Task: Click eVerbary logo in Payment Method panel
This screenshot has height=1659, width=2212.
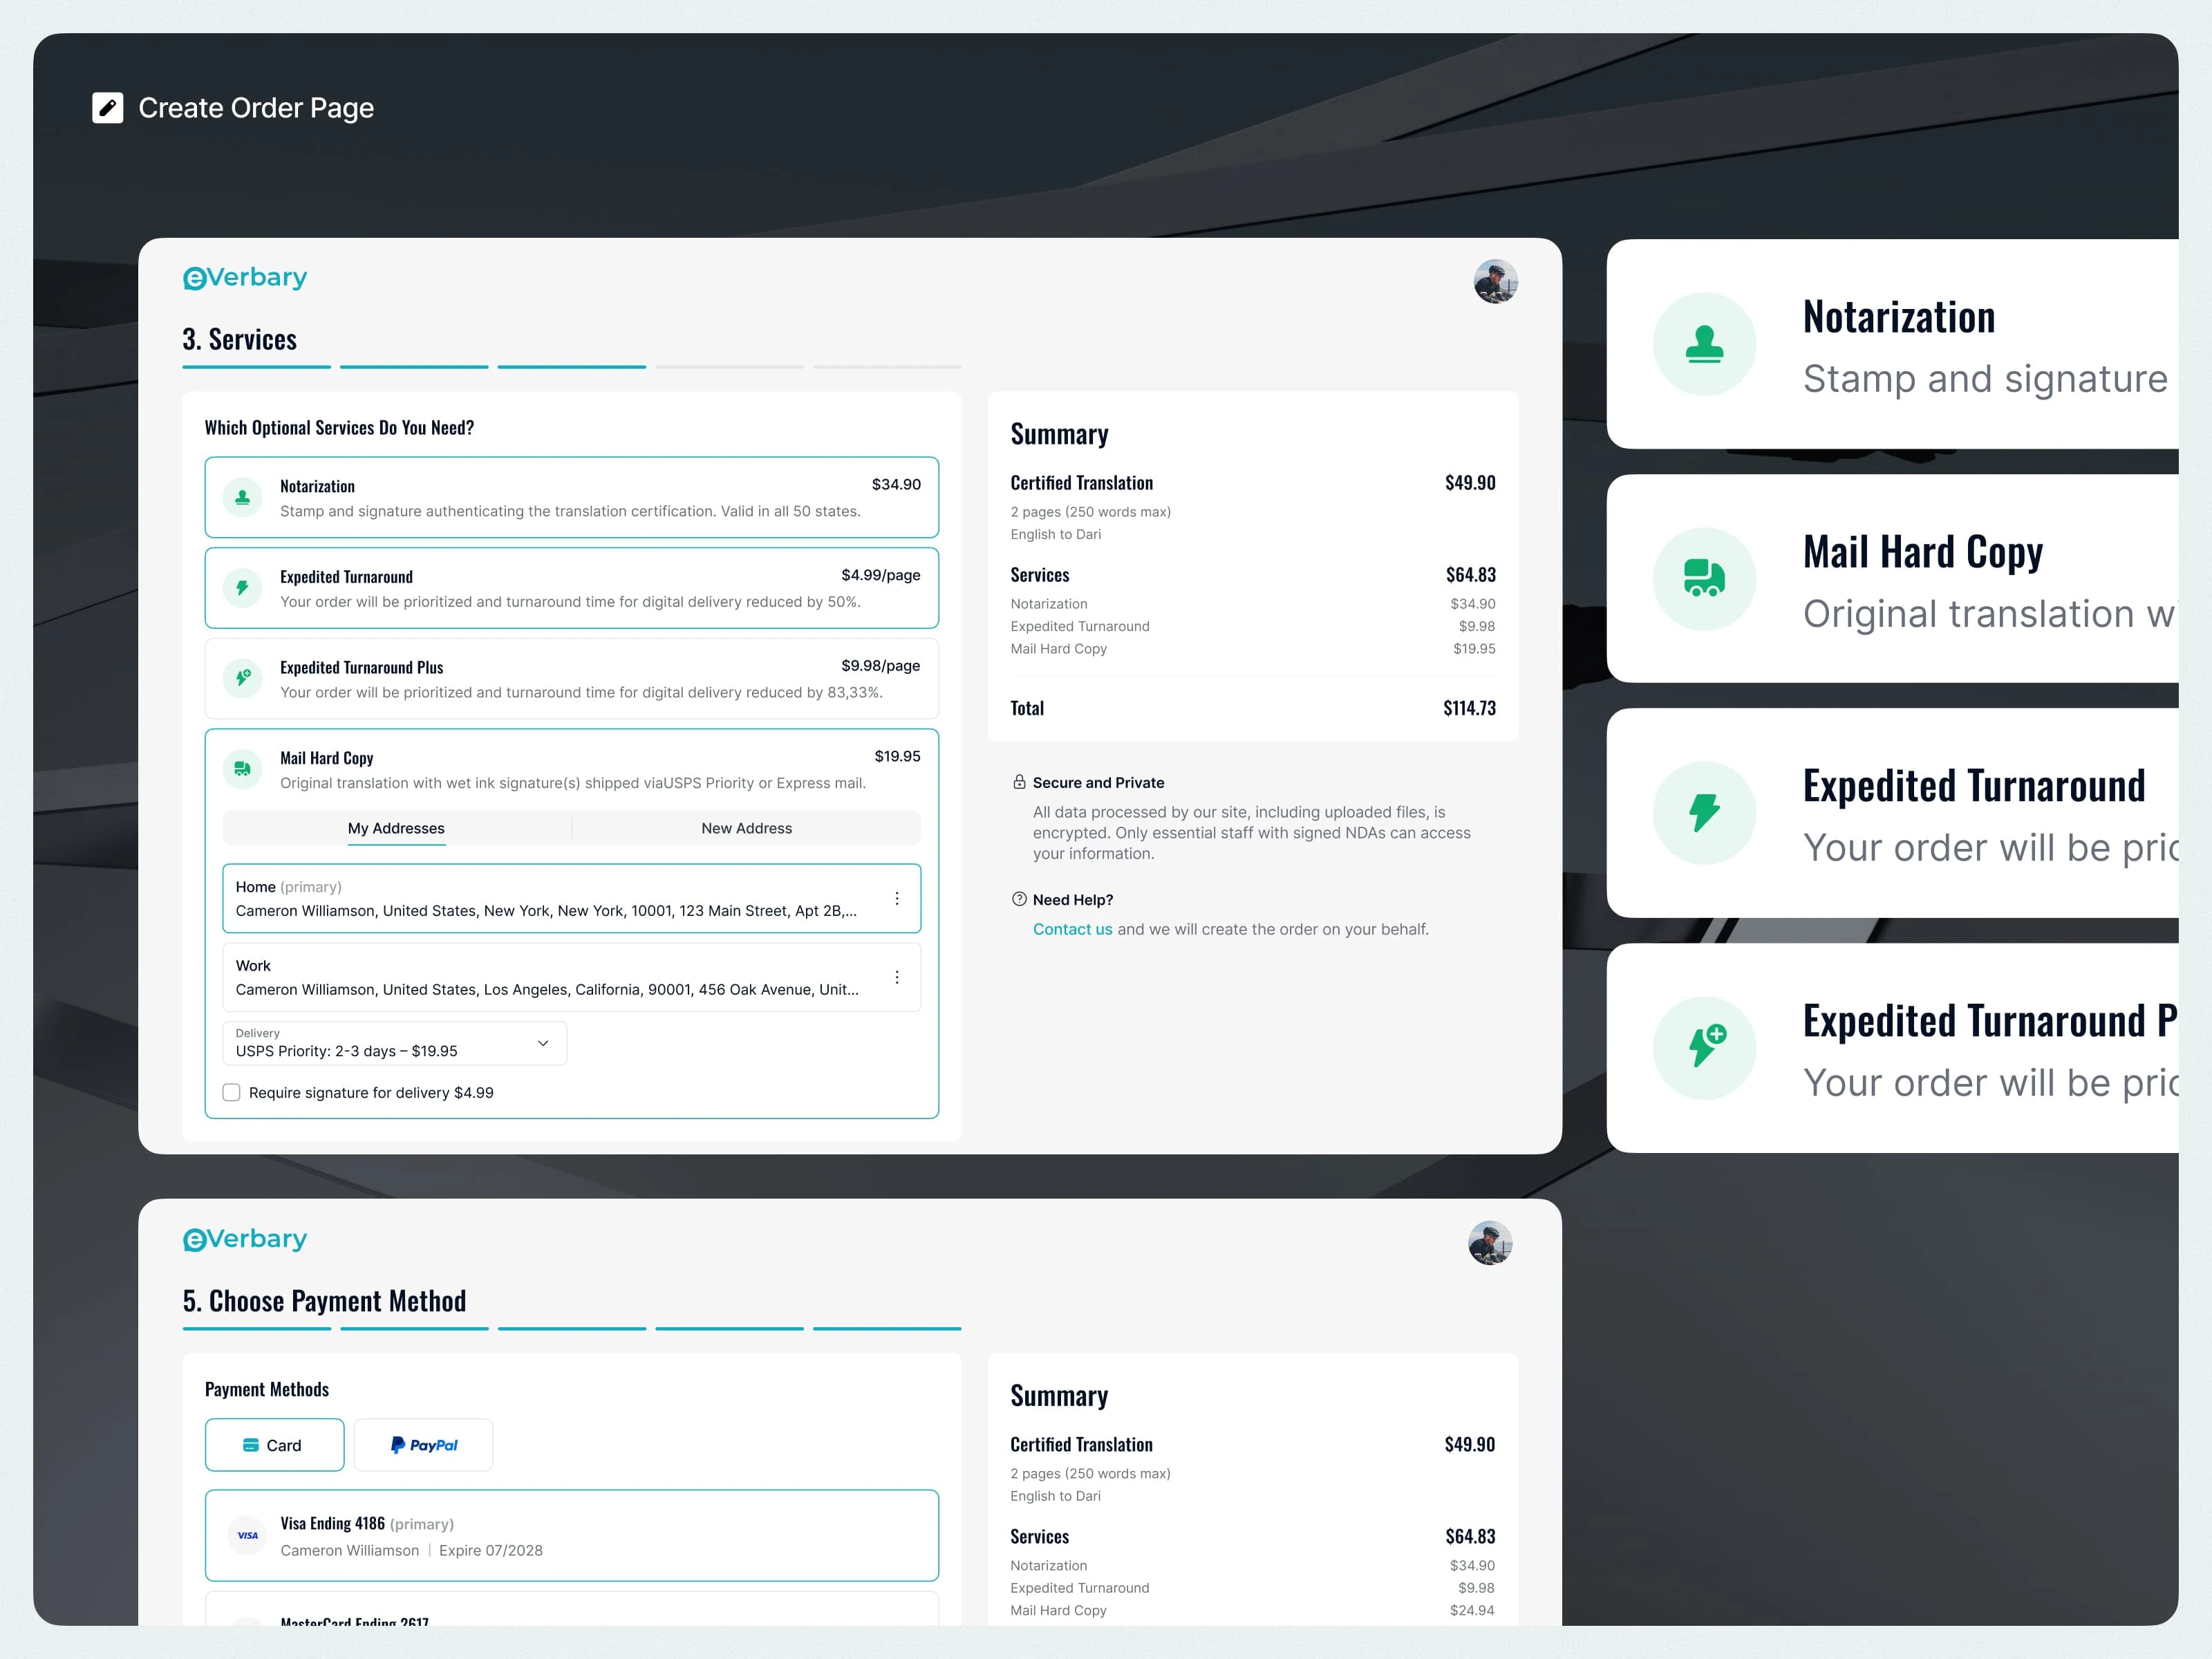Action: 245,1240
